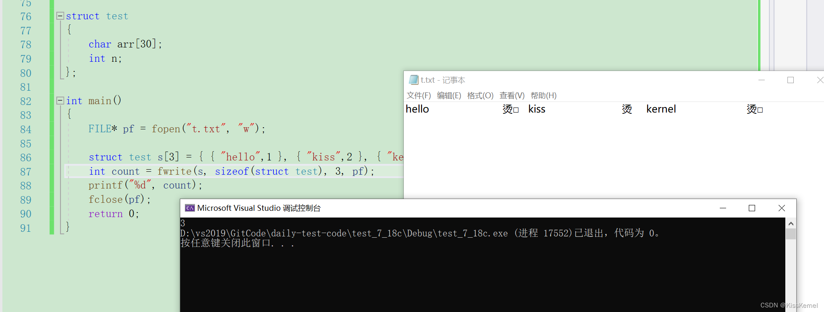Open Notepad's 格式(O) menu
Screen dimensions: 824x312
pyautogui.click(x=480, y=96)
